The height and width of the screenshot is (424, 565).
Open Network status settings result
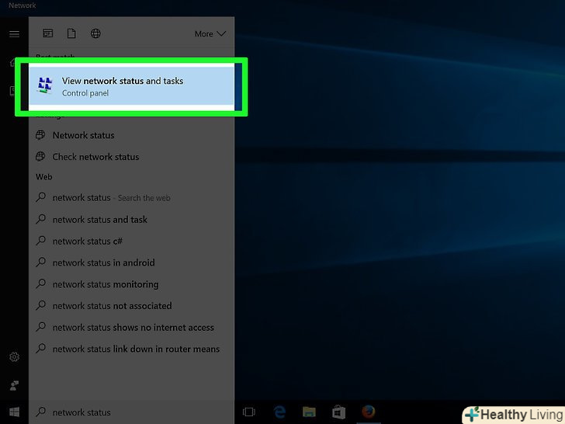83,135
